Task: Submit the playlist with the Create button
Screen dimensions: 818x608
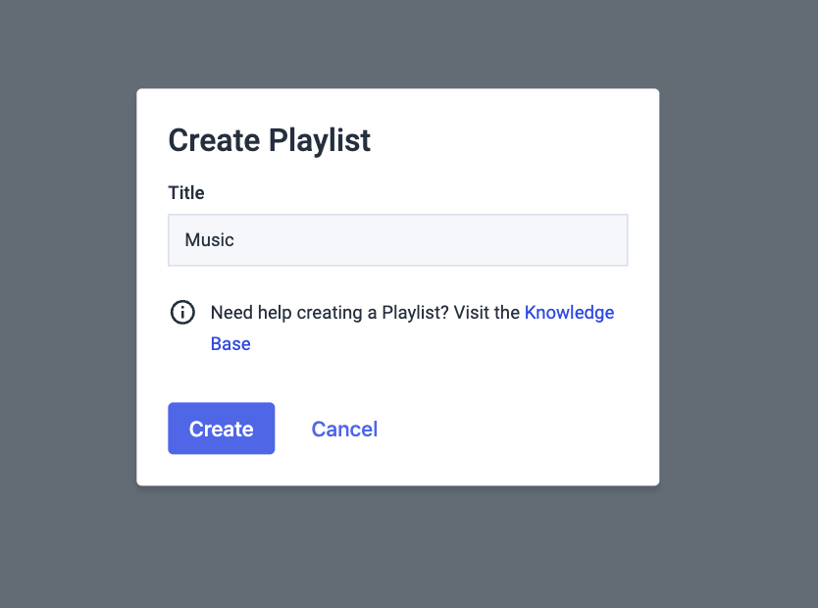Action: (x=221, y=429)
